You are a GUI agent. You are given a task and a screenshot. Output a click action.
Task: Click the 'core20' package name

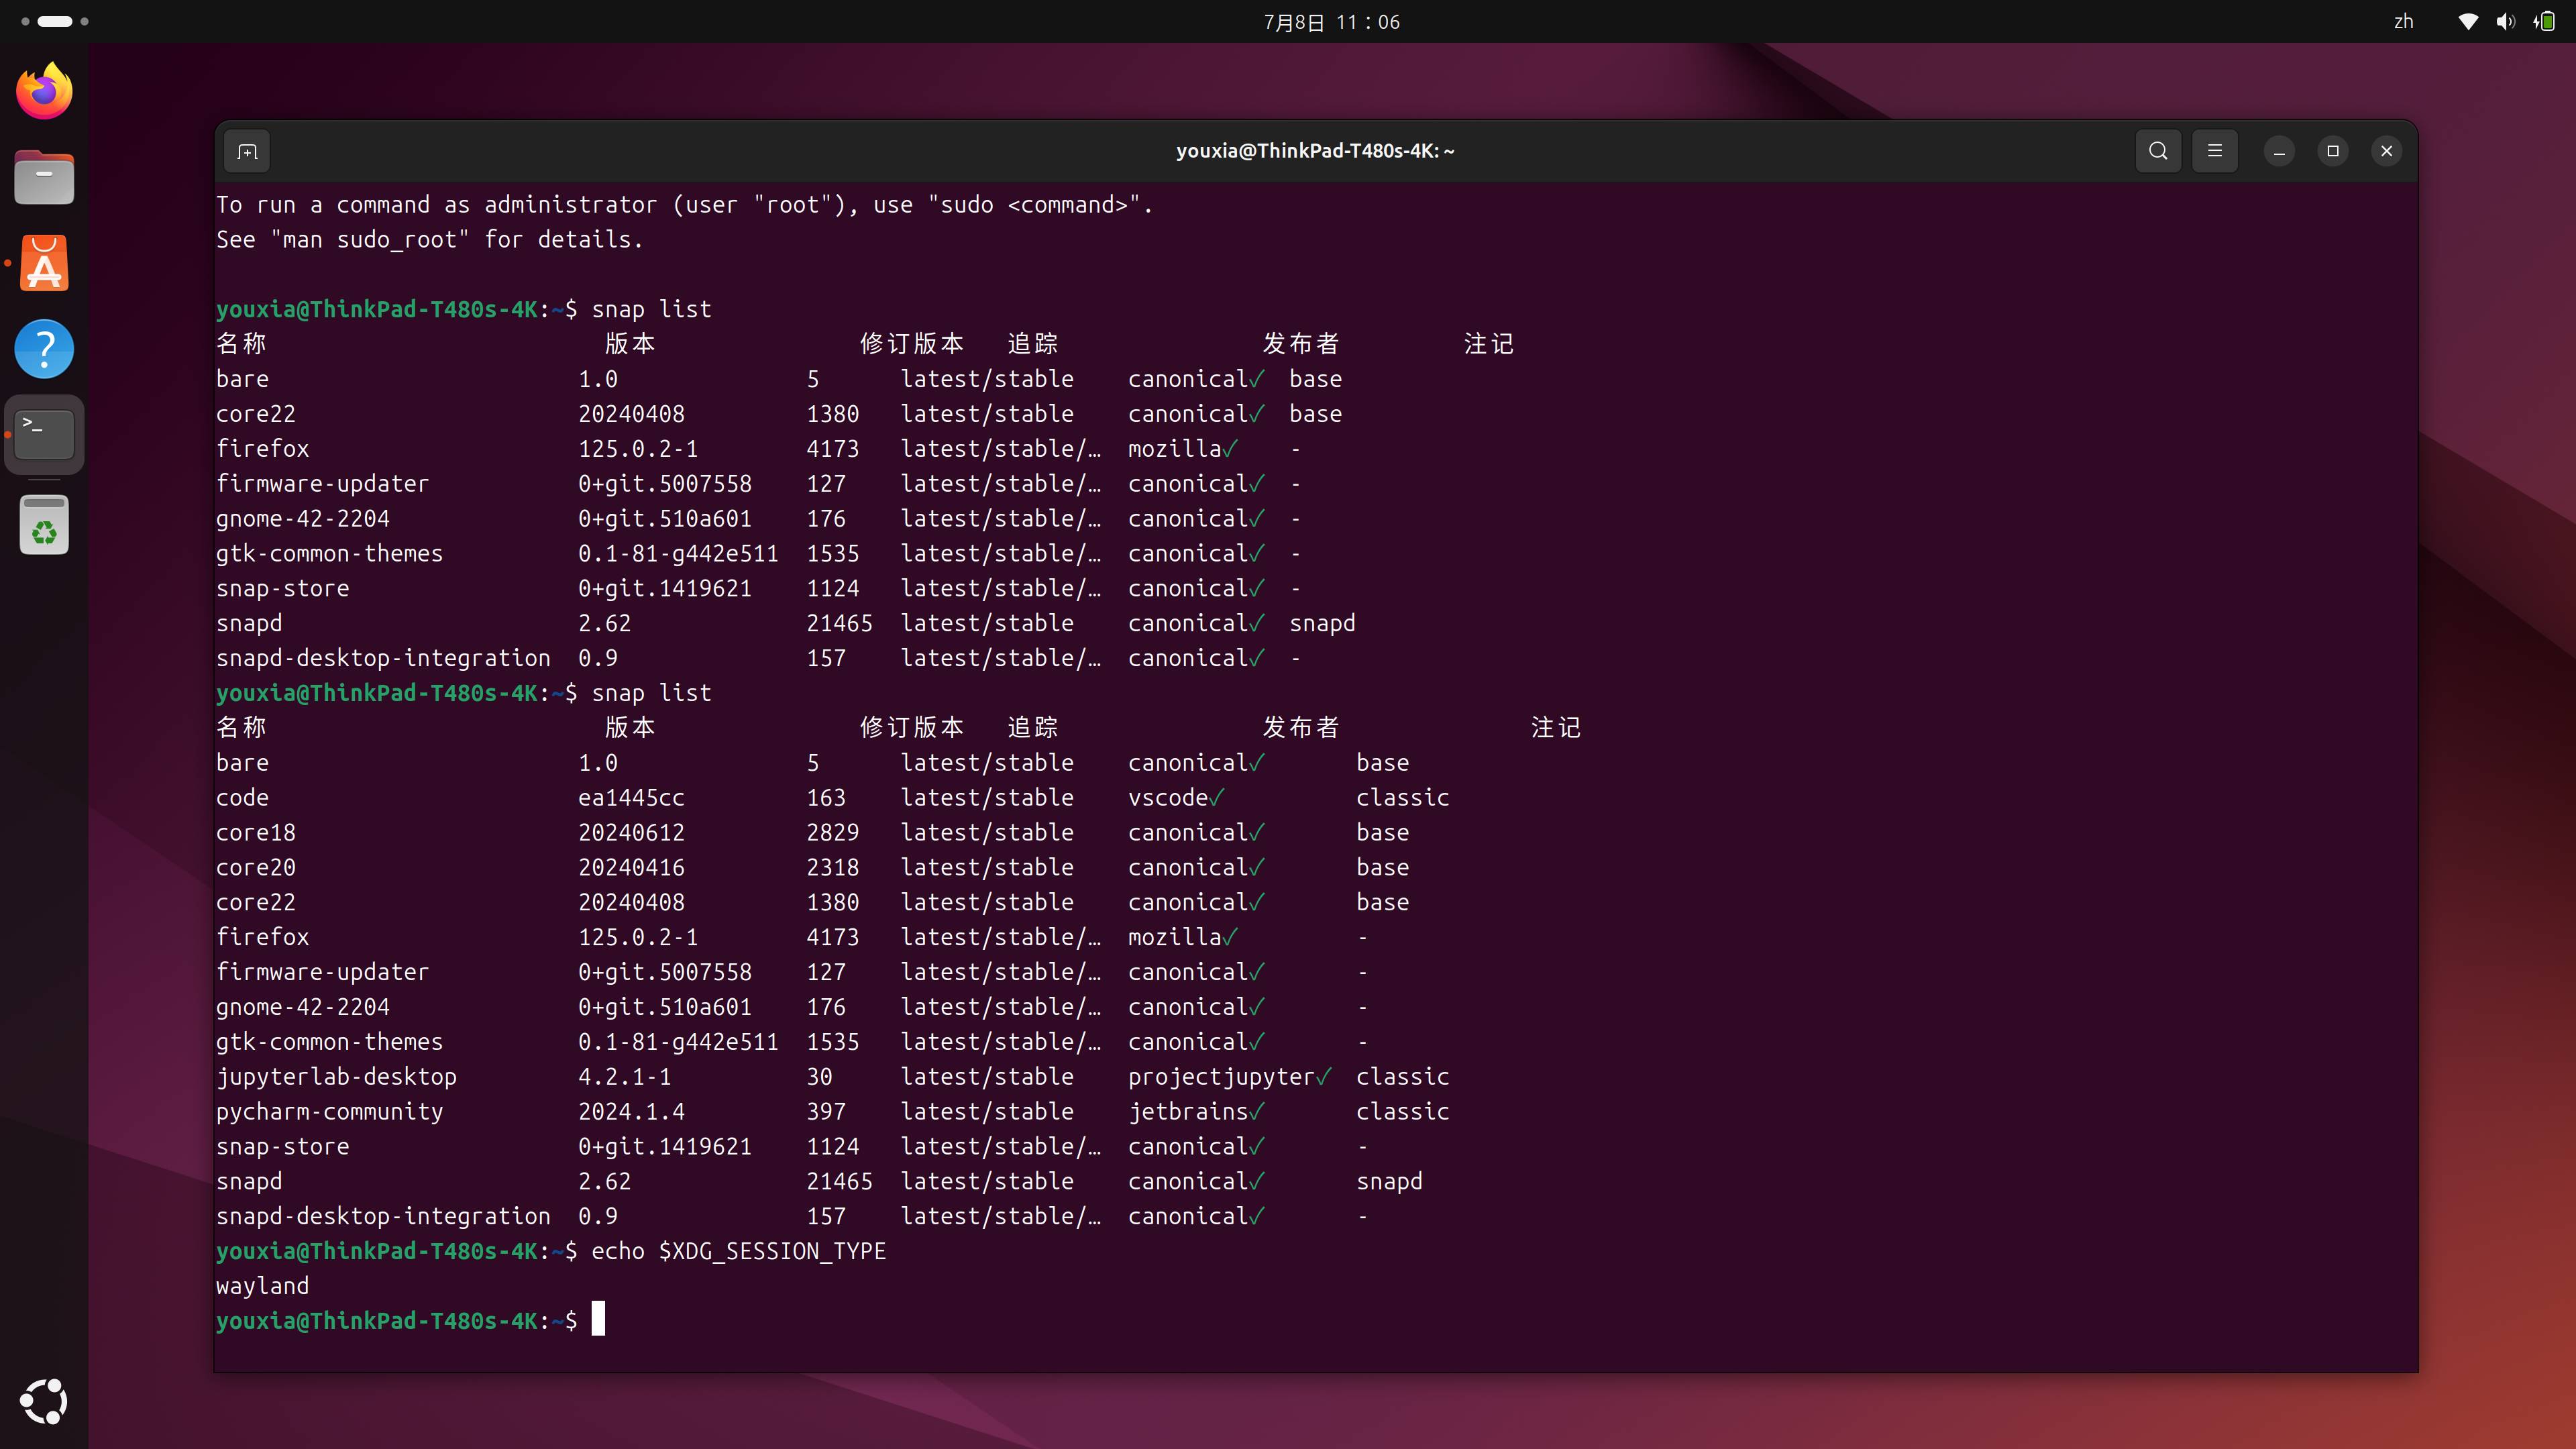pos(256,868)
